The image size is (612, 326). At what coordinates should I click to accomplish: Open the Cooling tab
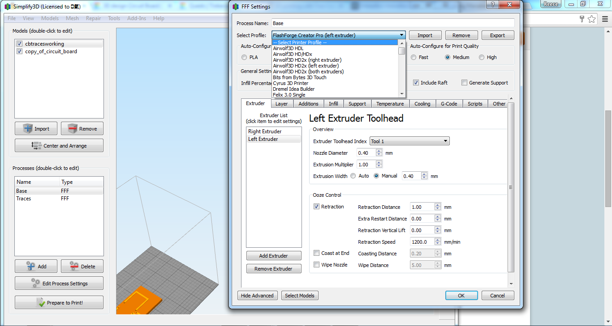coord(422,104)
